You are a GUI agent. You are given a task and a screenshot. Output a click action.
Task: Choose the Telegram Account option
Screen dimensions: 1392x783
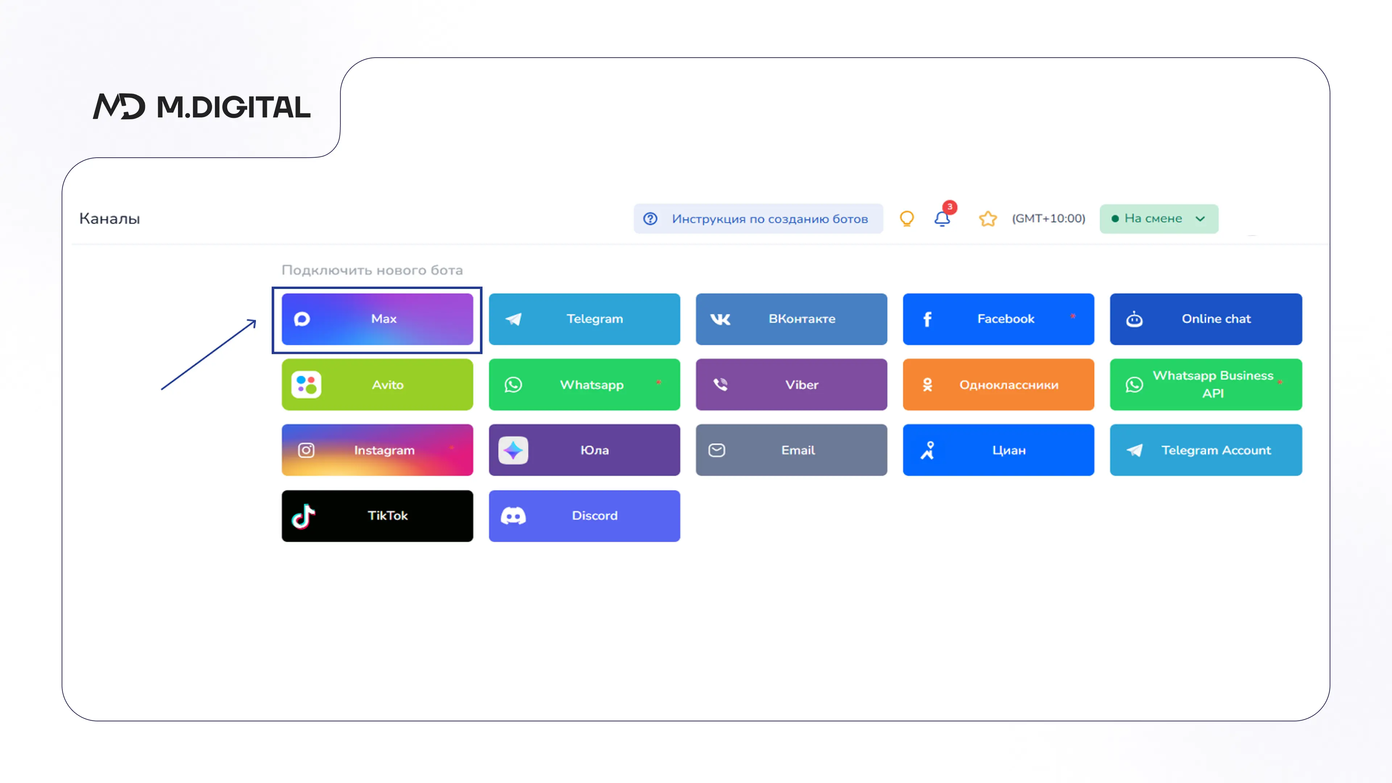pos(1206,450)
